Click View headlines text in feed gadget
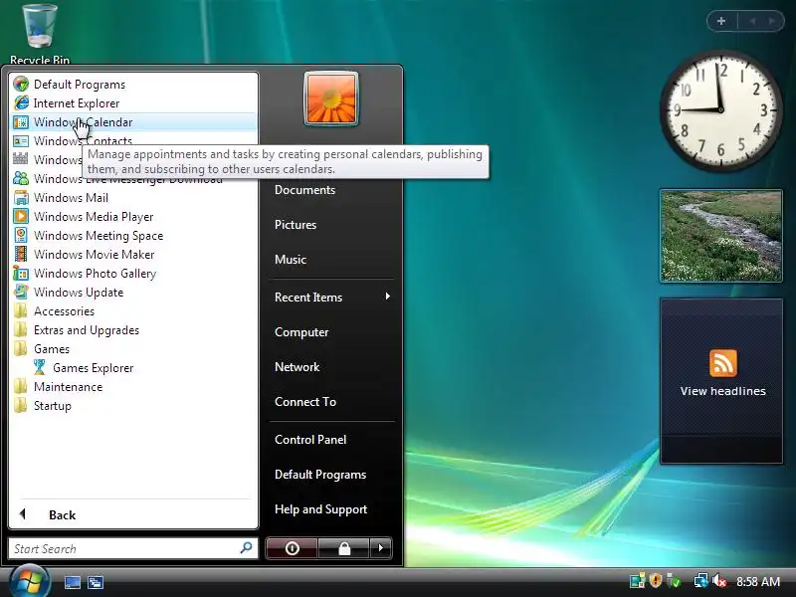 723,391
